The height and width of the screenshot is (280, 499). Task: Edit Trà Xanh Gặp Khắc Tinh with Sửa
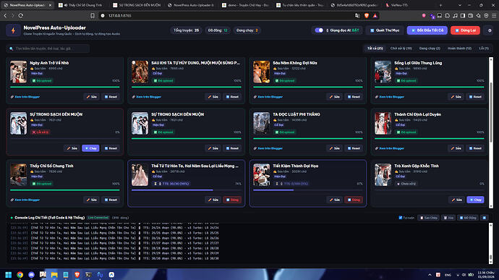coord(456,200)
